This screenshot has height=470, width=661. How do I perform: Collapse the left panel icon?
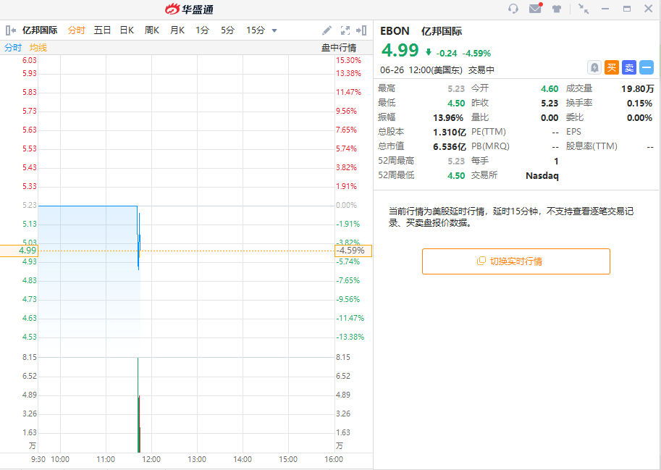[11, 30]
